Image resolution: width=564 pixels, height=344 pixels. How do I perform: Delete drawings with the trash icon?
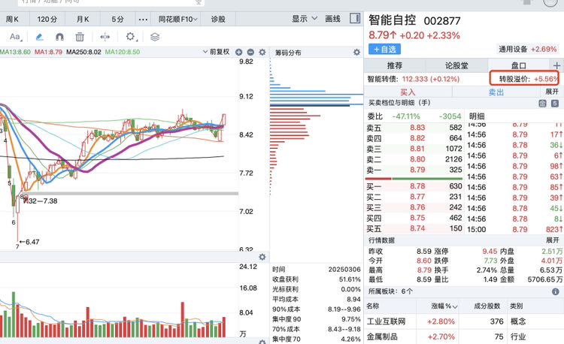point(80,37)
